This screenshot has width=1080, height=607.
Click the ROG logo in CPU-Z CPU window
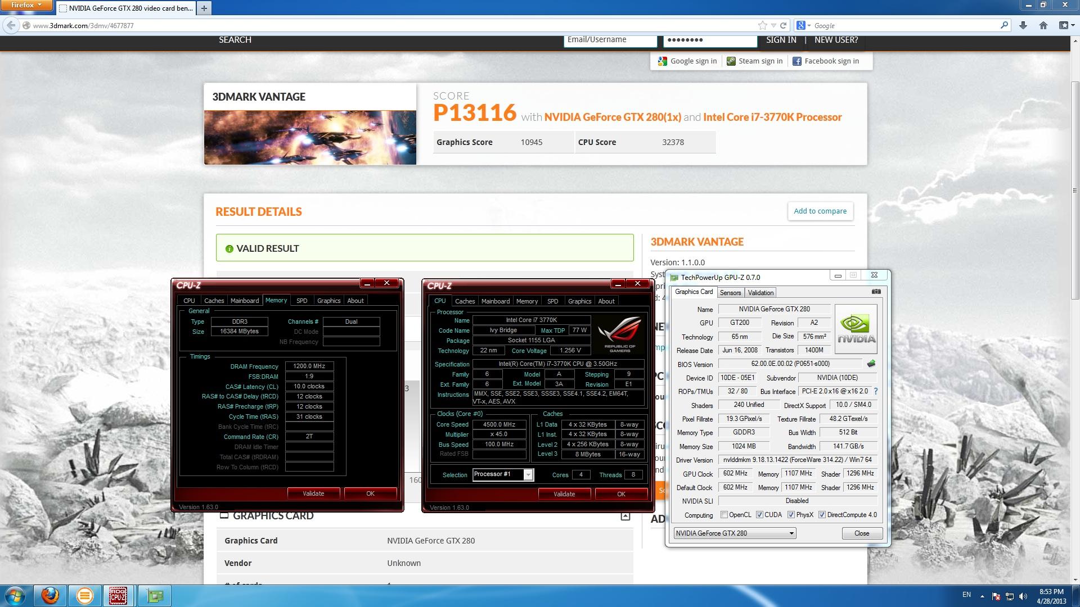coord(619,334)
